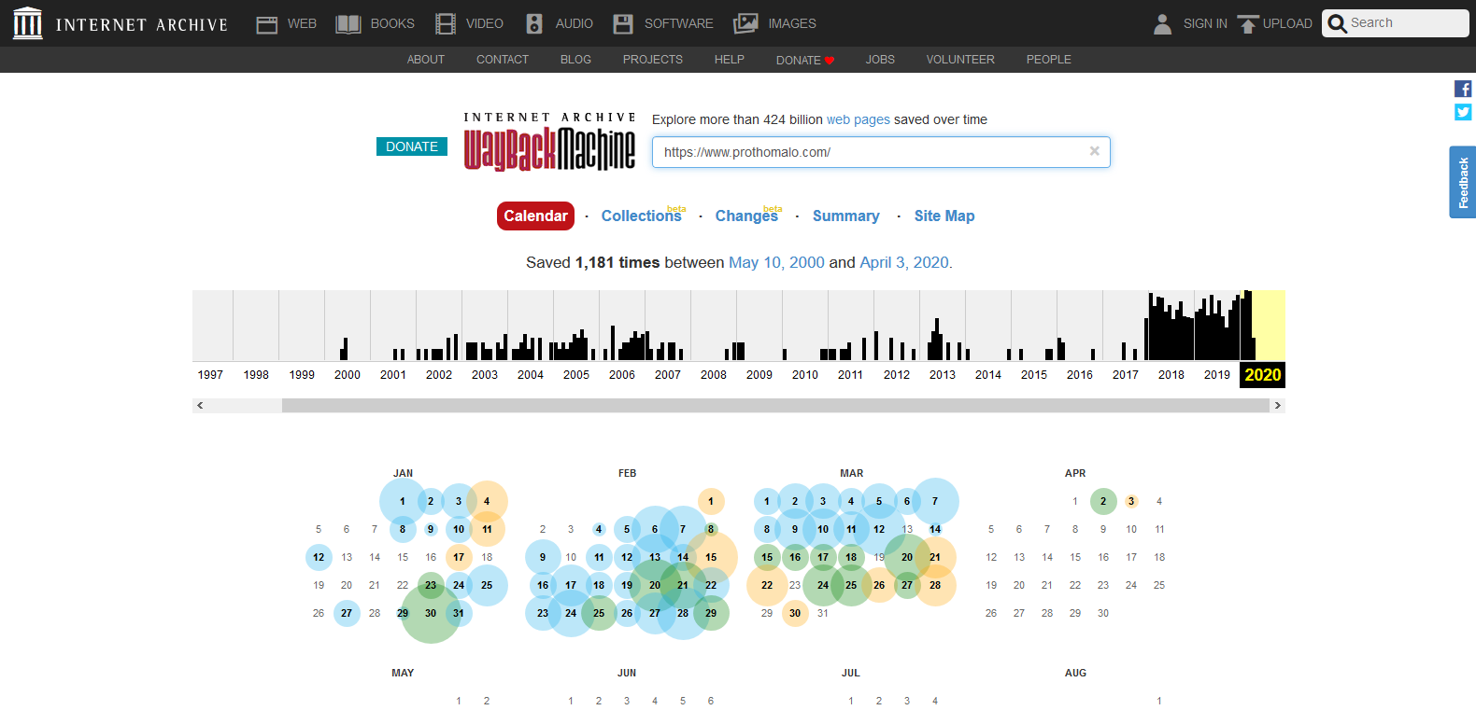Switch to the Collections tab
Image resolution: width=1476 pixels, height=724 pixels.
(642, 216)
